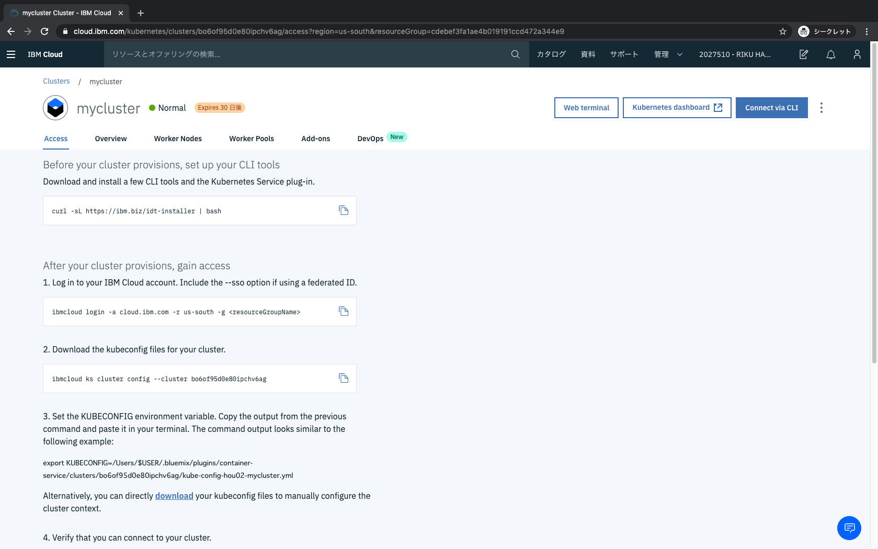878x549 pixels.
Task: Open the user profile avatar icon
Action: pos(857,54)
